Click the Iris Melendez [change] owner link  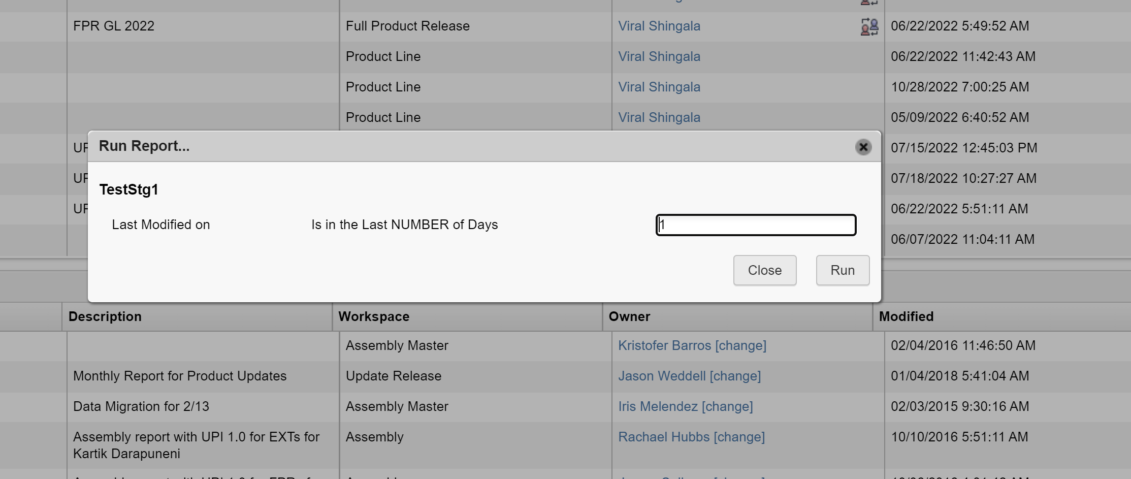(x=685, y=407)
